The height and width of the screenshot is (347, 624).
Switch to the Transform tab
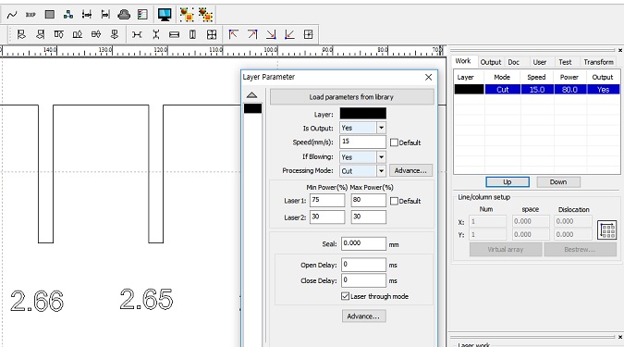[x=598, y=62]
